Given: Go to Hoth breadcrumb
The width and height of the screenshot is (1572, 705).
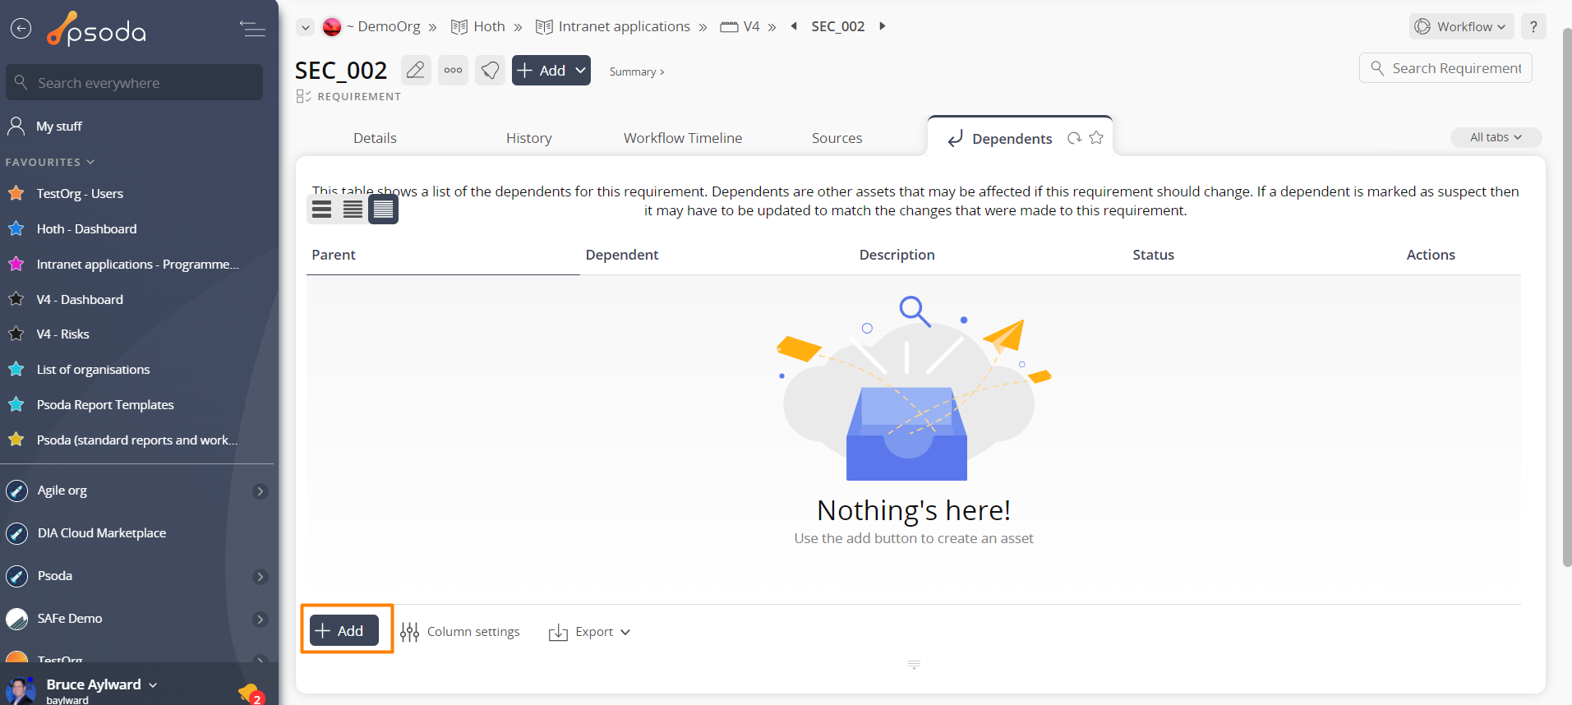Looking at the screenshot, I should click(478, 26).
